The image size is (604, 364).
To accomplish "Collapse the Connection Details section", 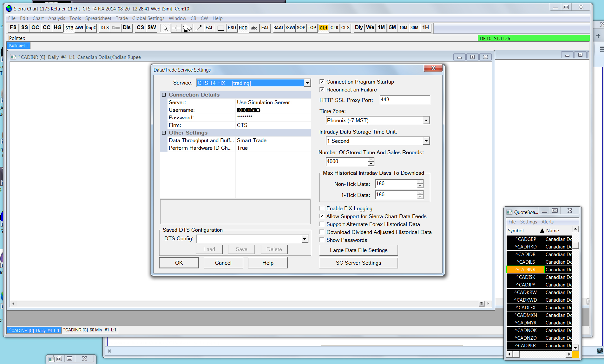I will click(164, 95).
